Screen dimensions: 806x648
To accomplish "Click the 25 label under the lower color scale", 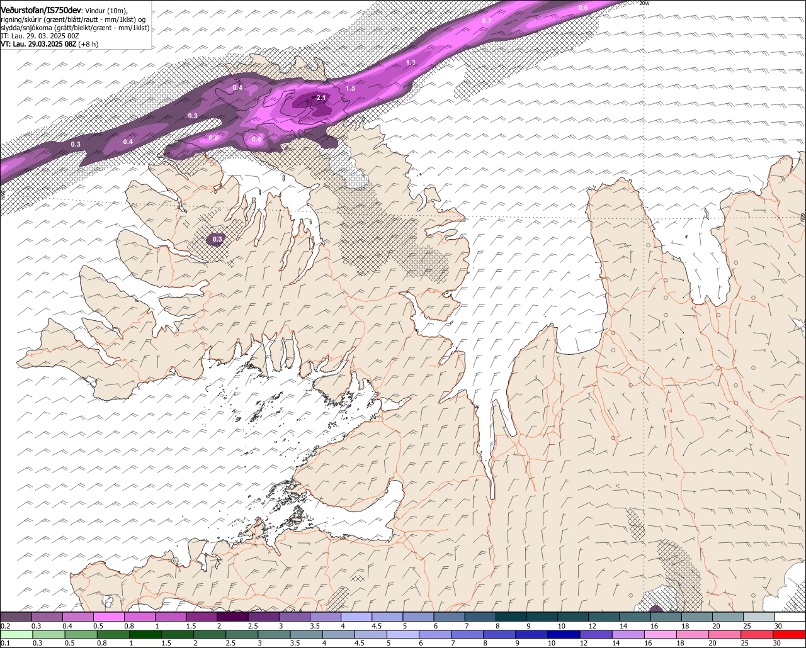I will [744, 643].
